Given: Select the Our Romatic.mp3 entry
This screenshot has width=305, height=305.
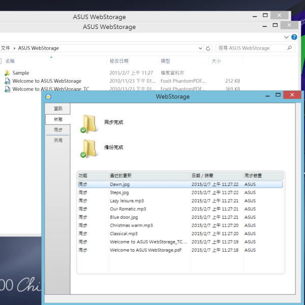Looking at the screenshot, I should click(180, 209).
